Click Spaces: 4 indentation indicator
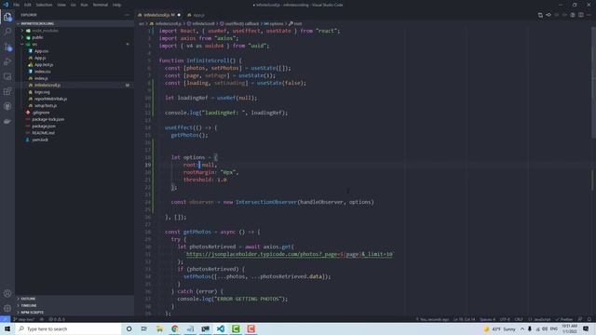 (x=487, y=319)
